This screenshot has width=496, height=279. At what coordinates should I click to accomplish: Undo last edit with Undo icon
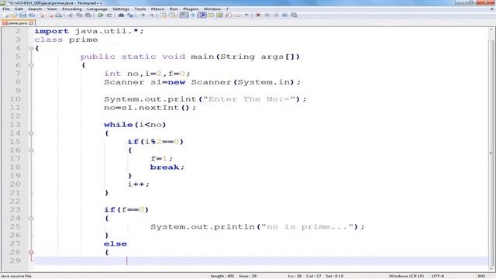pyautogui.click(x=100, y=15)
